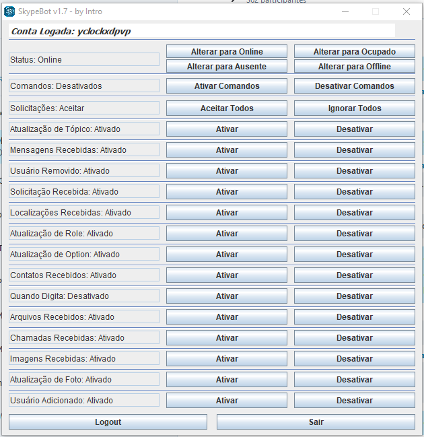Click the 'Solicitações: Aceitar' label
Screen dimensions: 424x437
click(x=84, y=108)
